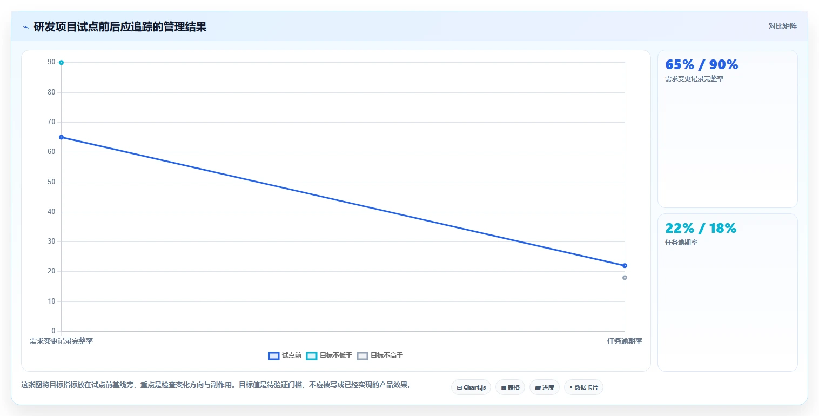Select the Chart.js tag chip
The width and height of the screenshot is (819, 416).
pos(471,387)
